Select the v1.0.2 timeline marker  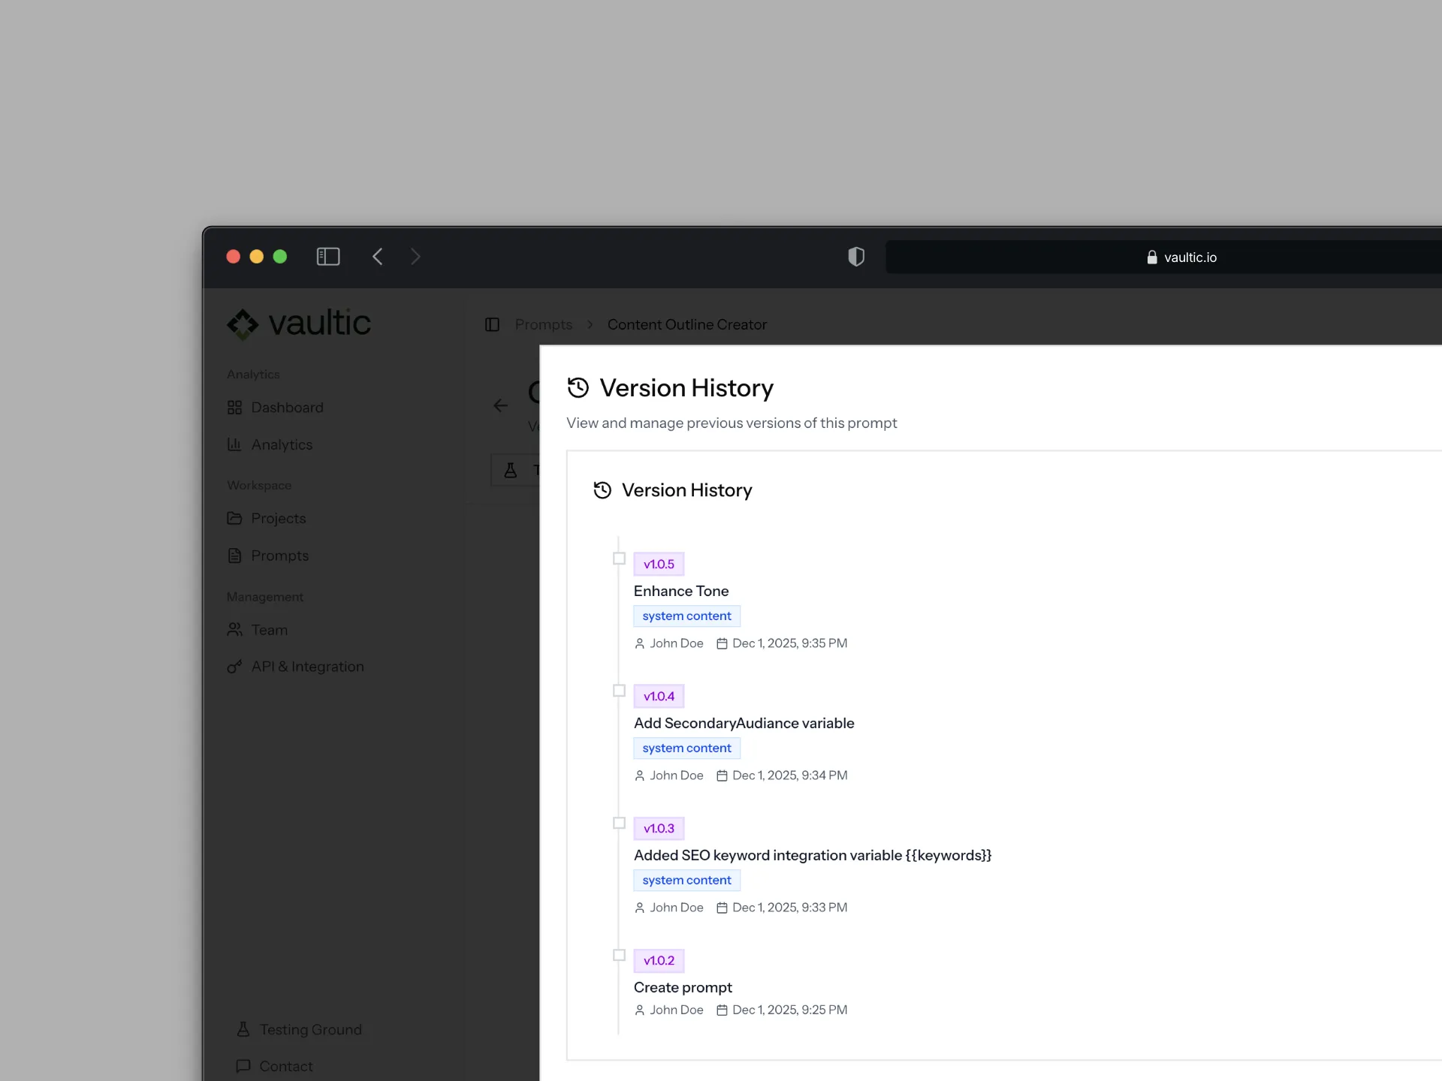tap(619, 955)
